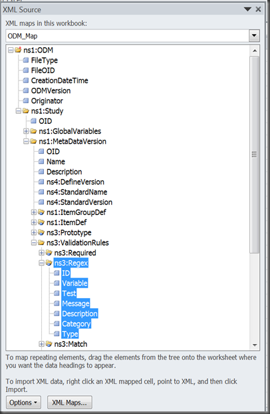
Task: Collapse the ns1:MetaDataVersion node
Action: point(26,141)
